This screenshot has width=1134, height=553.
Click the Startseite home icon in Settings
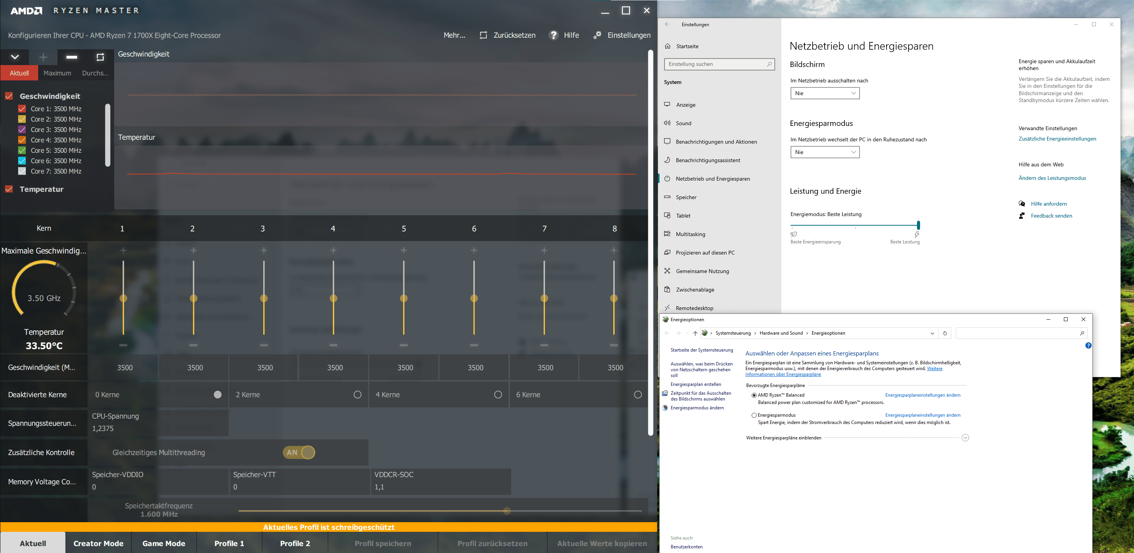click(x=668, y=46)
